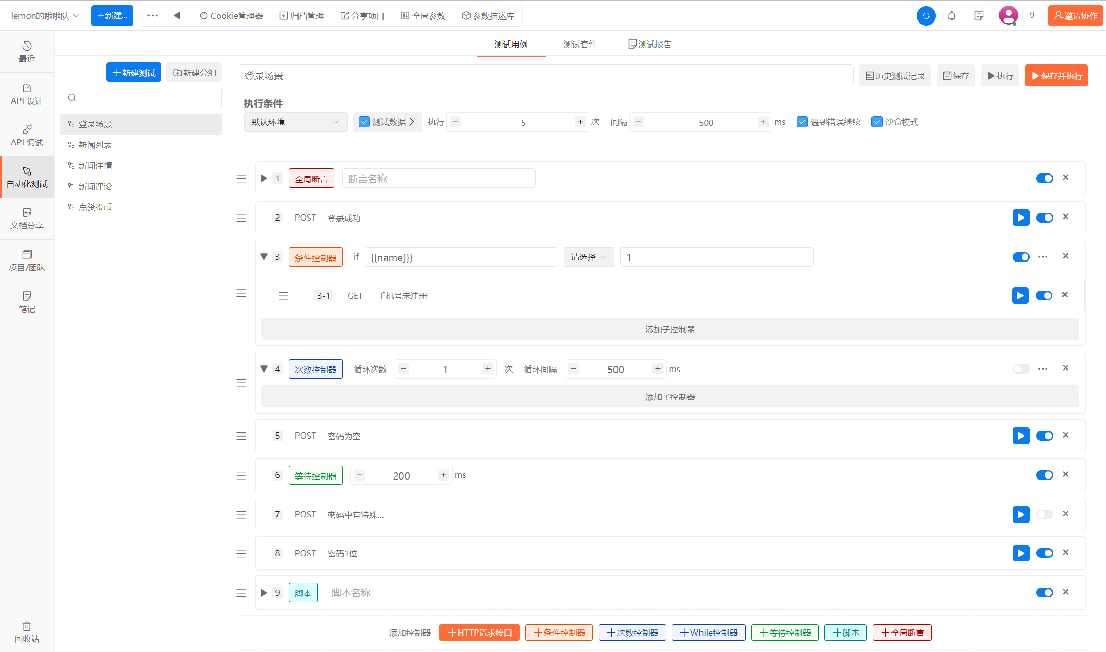Viewport: 1106px width, 652px height.
Task: Open the 测试报告 tab
Action: point(650,45)
